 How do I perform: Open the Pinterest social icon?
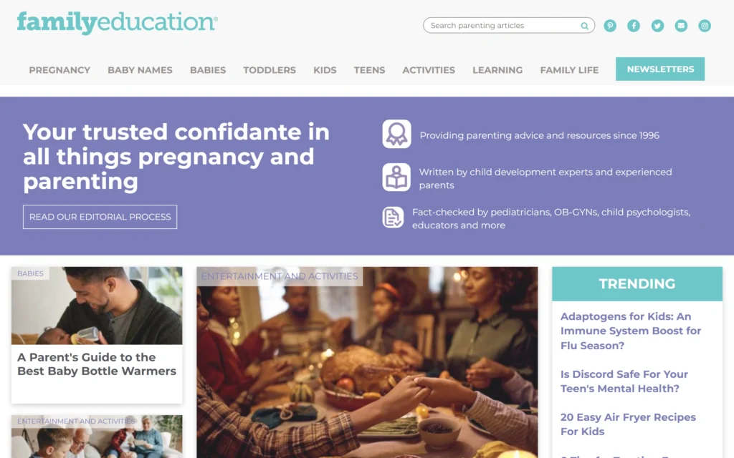(x=609, y=26)
